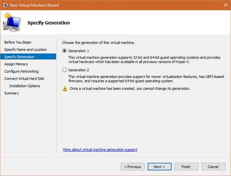Go to Before You Begin step

point(18,42)
